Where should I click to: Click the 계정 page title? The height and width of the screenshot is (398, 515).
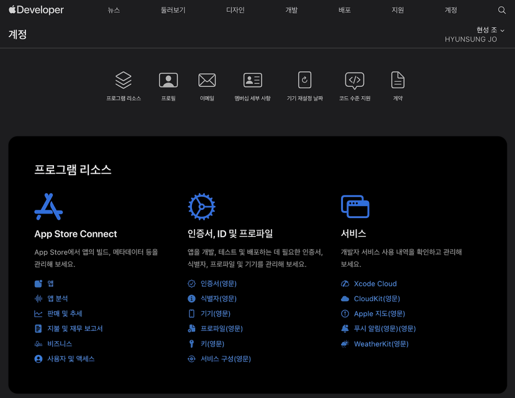click(x=18, y=35)
